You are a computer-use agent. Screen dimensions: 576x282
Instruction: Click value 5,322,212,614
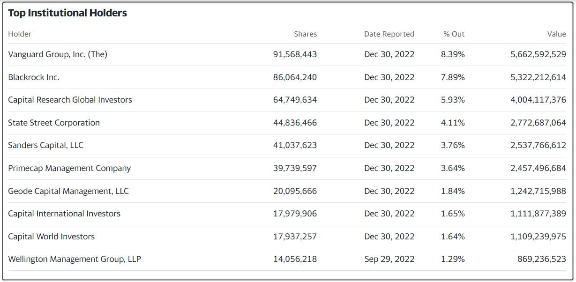[538, 77]
